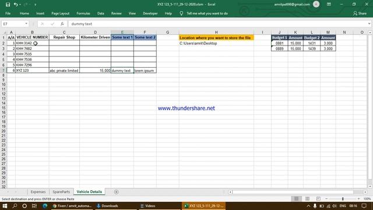Open the Developer tab

pyautogui.click(x=150, y=13)
